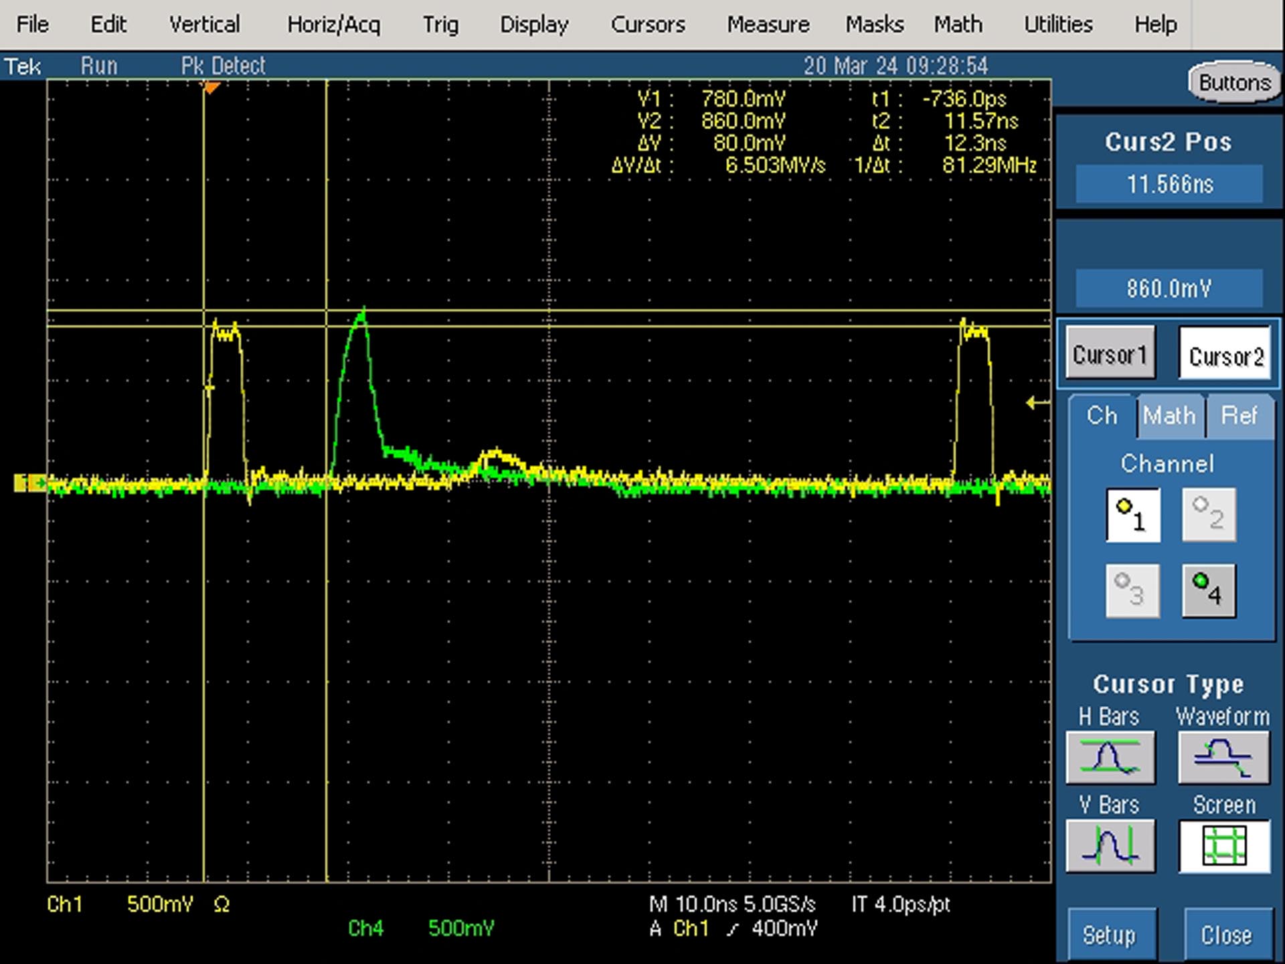Image resolution: width=1285 pixels, height=964 pixels.
Task: Choose the Screen cursor type icon
Action: point(1224,846)
